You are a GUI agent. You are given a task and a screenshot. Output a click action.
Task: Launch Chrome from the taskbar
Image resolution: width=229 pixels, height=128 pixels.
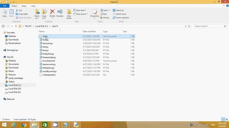(24, 125)
